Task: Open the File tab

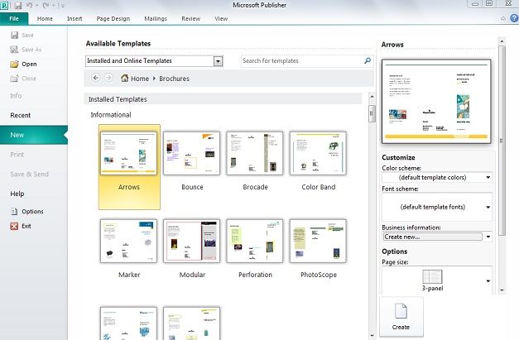Action: pyautogui.click(x=14, y=18)
